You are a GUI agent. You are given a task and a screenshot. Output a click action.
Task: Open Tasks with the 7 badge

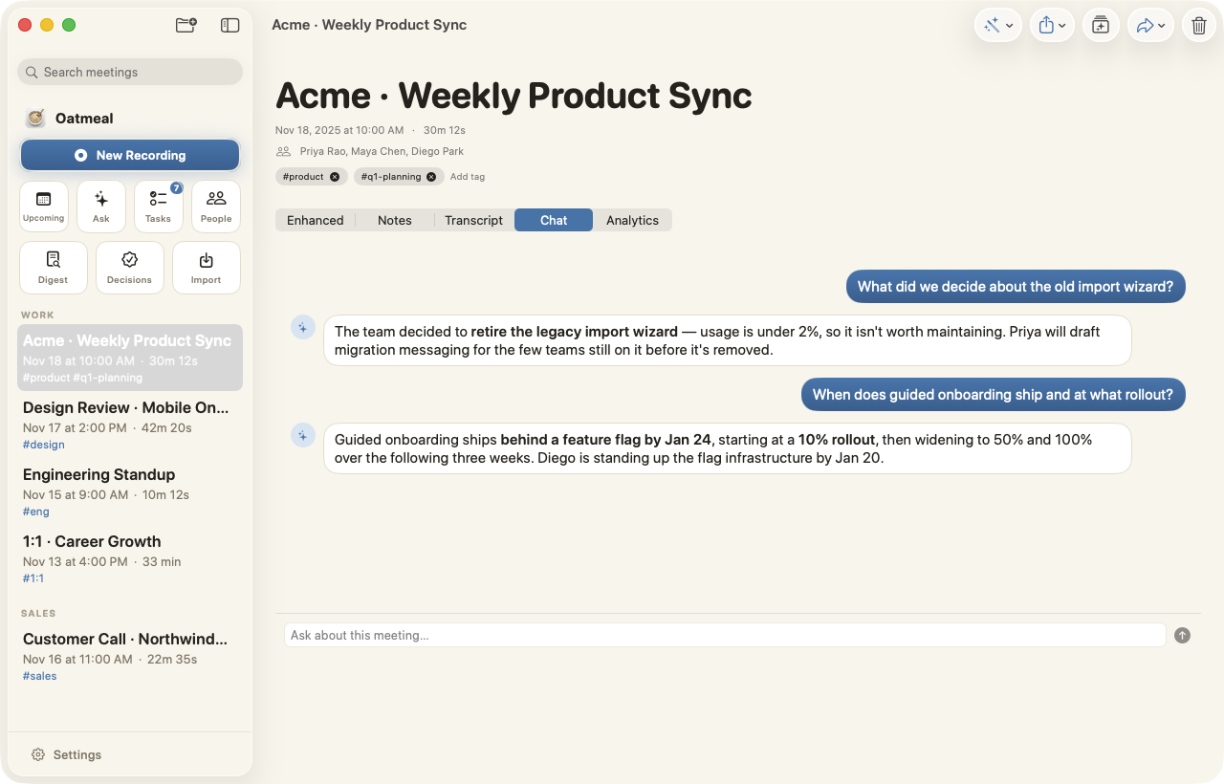pos(159,207)
